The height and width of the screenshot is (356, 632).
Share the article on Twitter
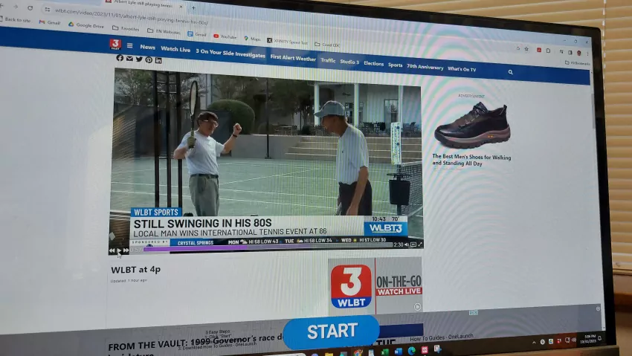coord(139,59)
